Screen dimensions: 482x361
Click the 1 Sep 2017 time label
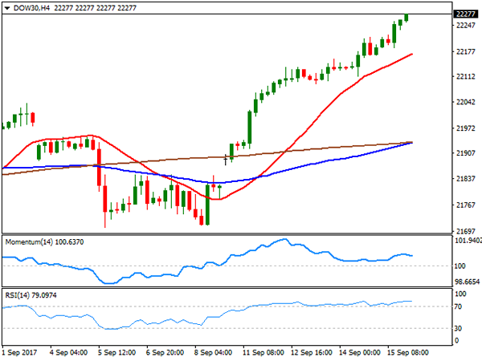point(19,352)
